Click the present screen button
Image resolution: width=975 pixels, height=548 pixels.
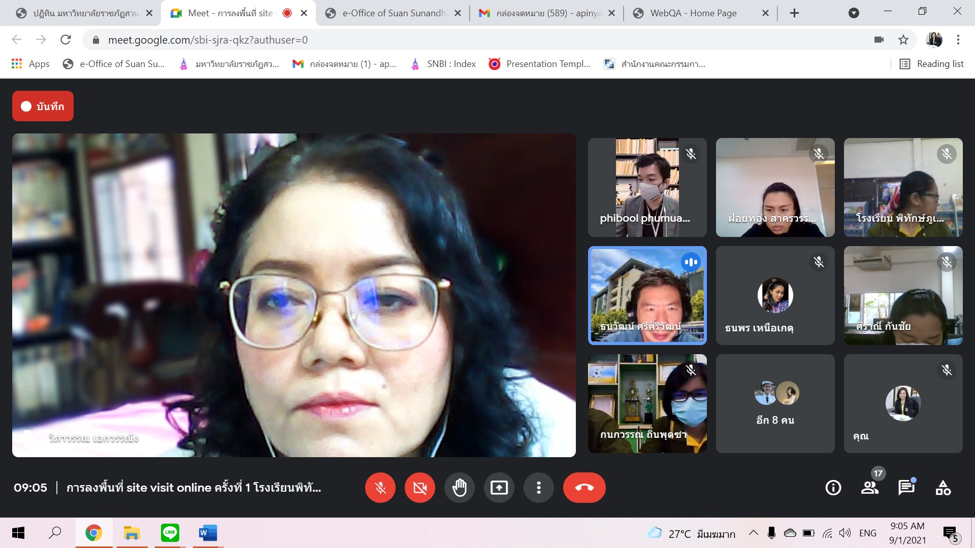pos(499,488)
